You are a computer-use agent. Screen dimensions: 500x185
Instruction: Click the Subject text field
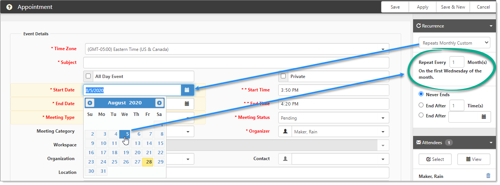coord(236,62)
